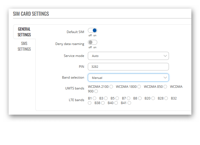Enable Deny data roaming switch
The height and width of the screenshot is (145, 200).
click(x=92, y=42)
